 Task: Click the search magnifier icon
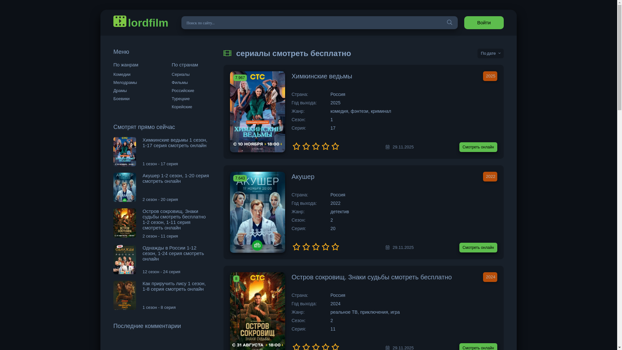[x=449, y=22]
